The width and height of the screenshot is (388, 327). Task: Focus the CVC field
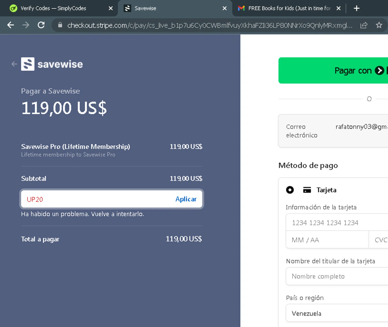[x=378, y=240]
